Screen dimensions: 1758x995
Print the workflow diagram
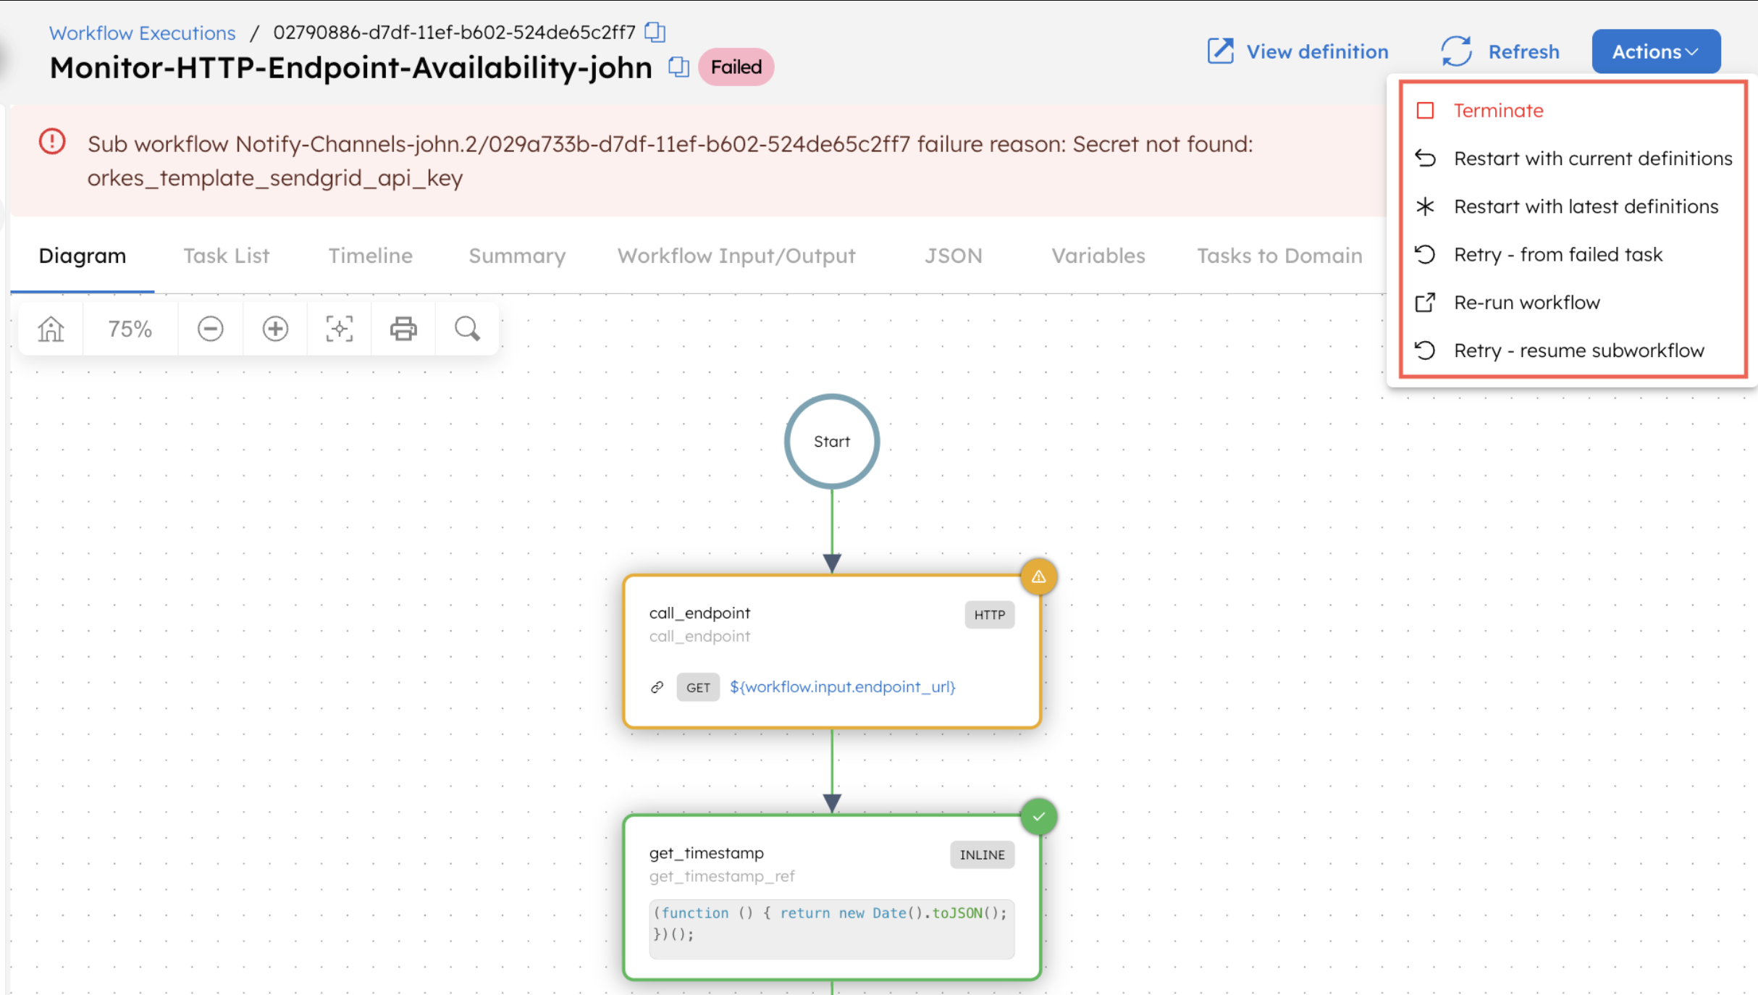tap(403, 328)
